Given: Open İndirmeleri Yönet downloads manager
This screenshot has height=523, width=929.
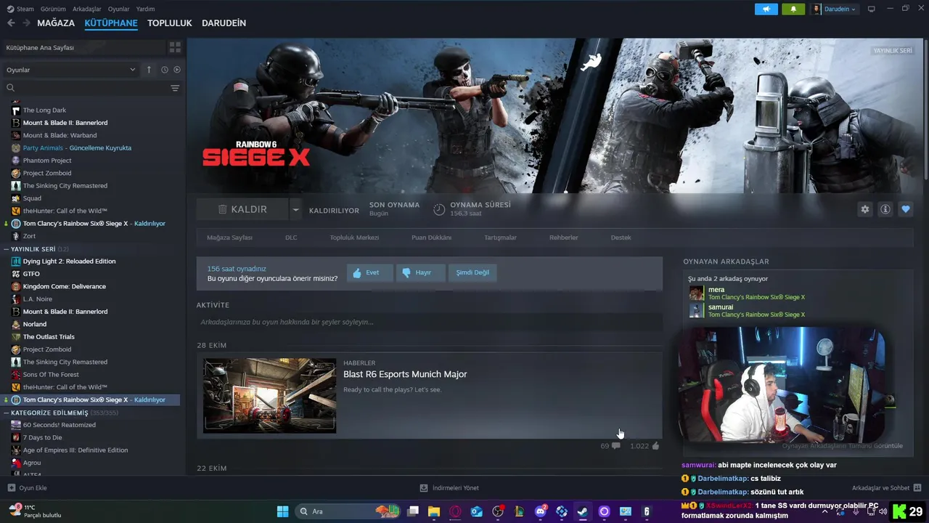Looking at the screenshot, I should pyautogui.click(x=449, y=488).
